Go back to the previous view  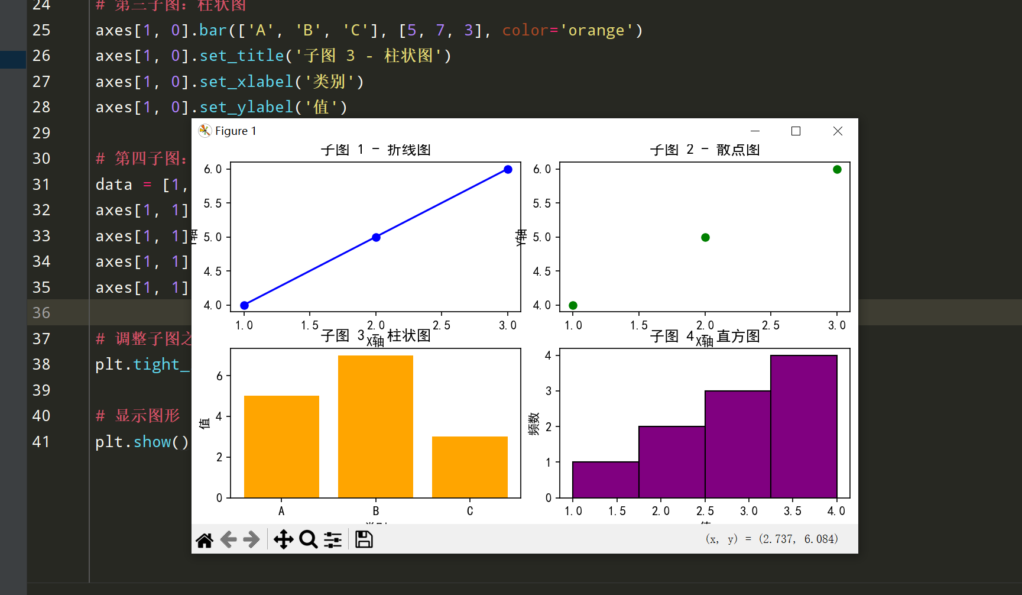click(229, 539)
